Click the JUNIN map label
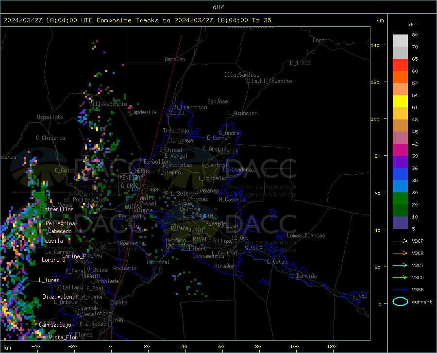This screenshot has height=353, width=437. (196, 230)
